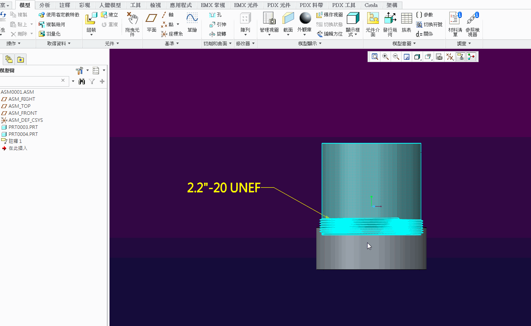Screen dimensions: 531x326
Task: Click the Zoom In magnifier icon
Action: 386,57
